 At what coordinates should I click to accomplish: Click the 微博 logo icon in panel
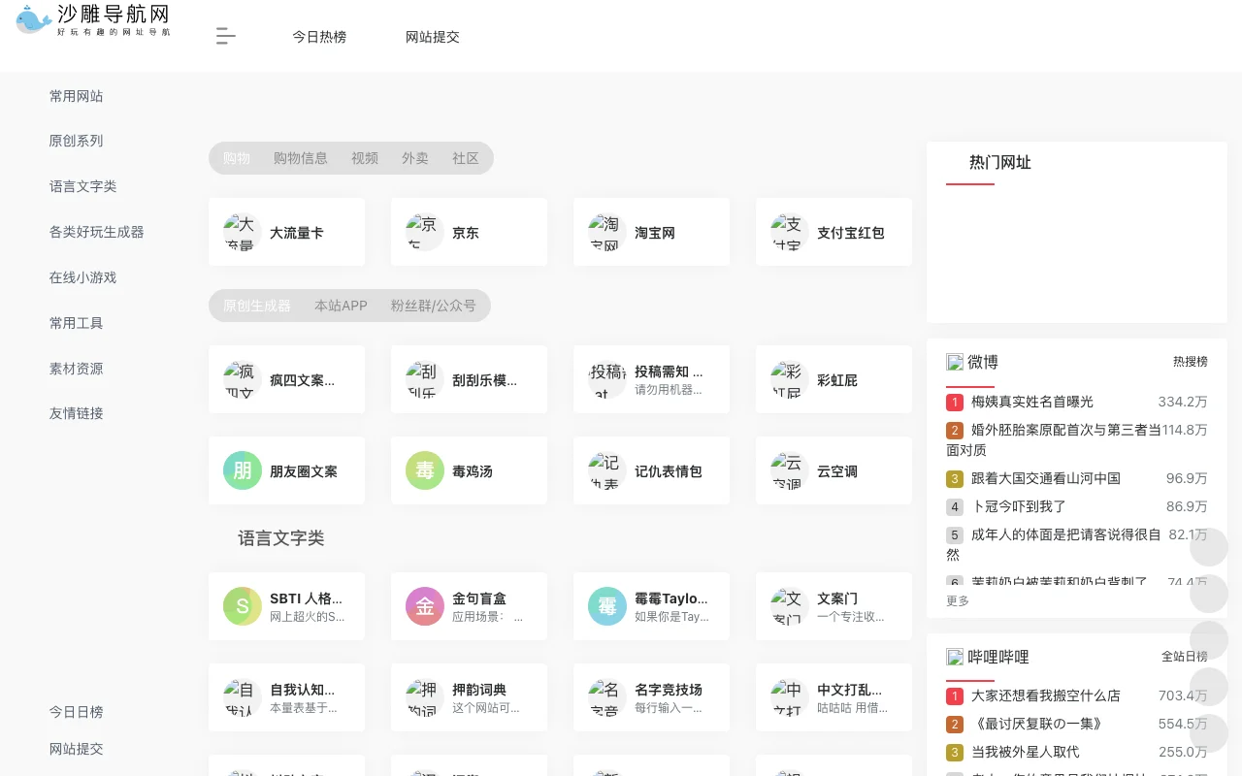(x=955, y=362)
